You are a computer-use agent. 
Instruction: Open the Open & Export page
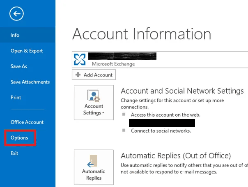[x=27, y=51]
